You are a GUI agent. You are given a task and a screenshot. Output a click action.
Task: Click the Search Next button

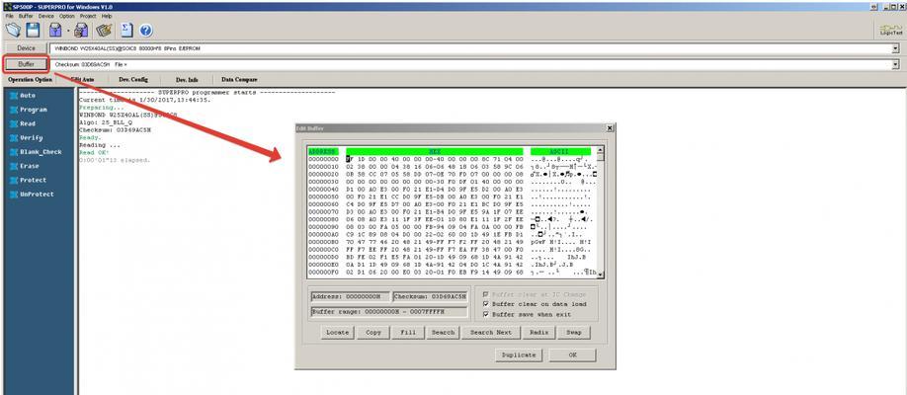(490, 333)
